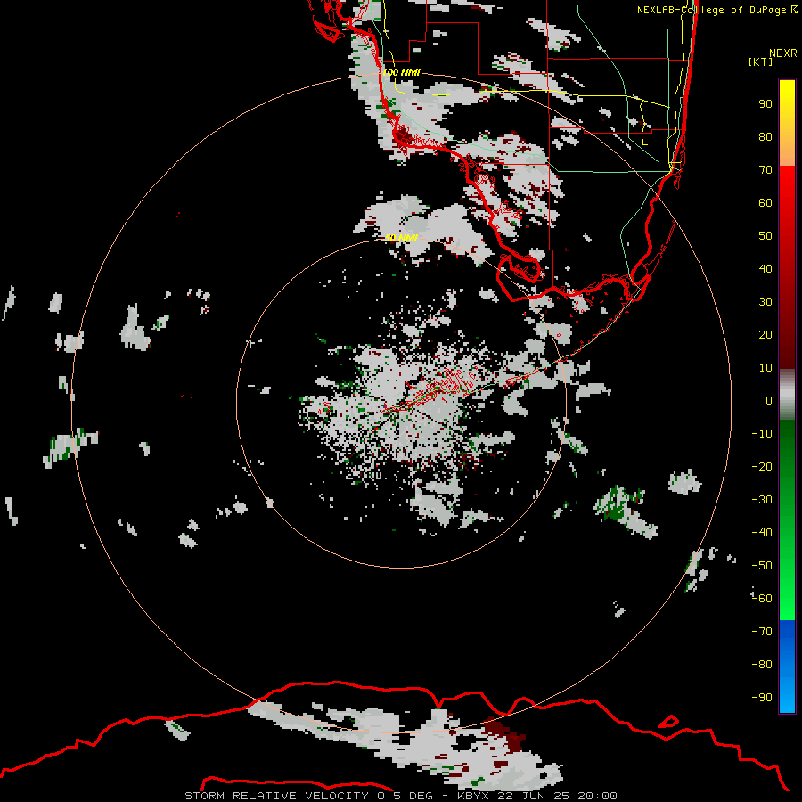Select the -20 value on the velocity scale
Screen dimensions: 802x802
coord(762,467)
